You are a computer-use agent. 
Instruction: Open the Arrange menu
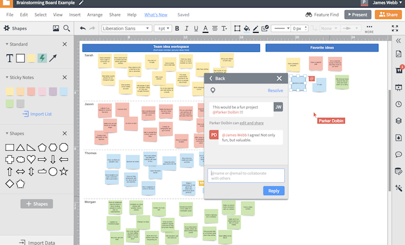click(95, 15)
